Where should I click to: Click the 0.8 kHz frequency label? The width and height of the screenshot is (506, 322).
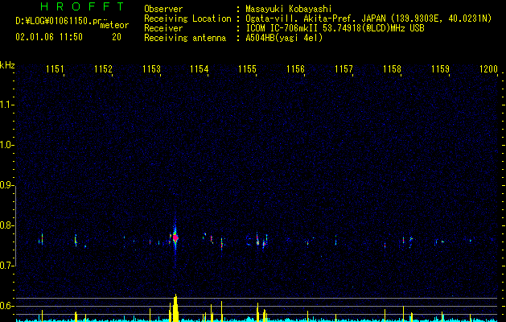coord(6,225)
